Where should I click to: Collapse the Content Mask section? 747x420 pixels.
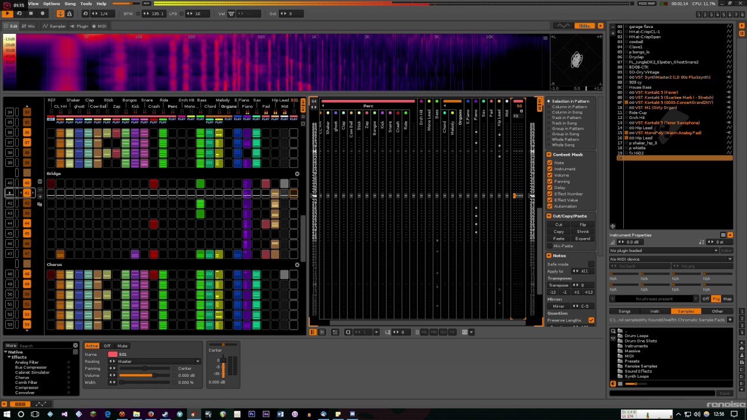549,155
